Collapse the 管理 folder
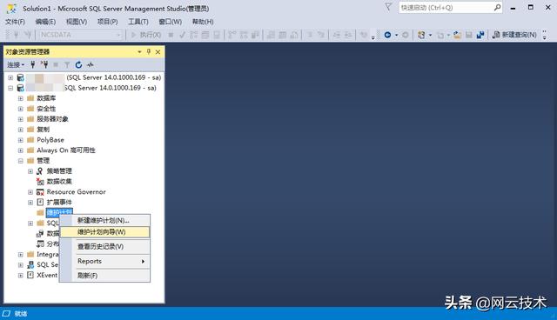This screenshot has width=557, height=320. (x=21, y=161)
